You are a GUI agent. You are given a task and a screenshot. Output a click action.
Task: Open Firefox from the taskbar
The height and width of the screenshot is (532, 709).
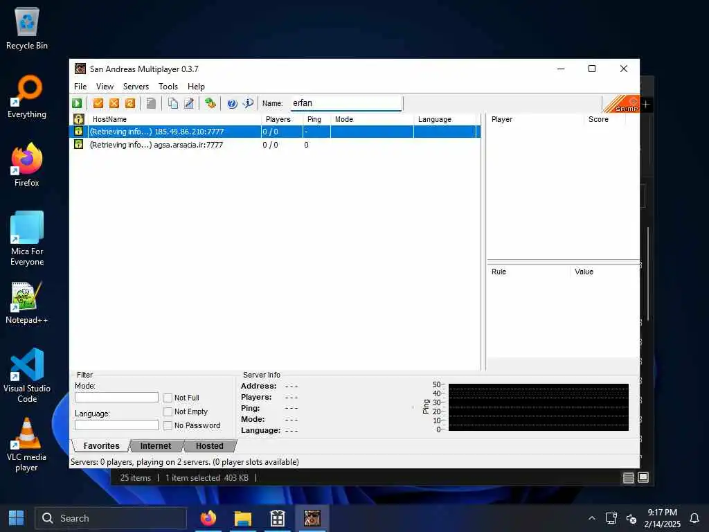pyautogui.click(x=208, y=518)
